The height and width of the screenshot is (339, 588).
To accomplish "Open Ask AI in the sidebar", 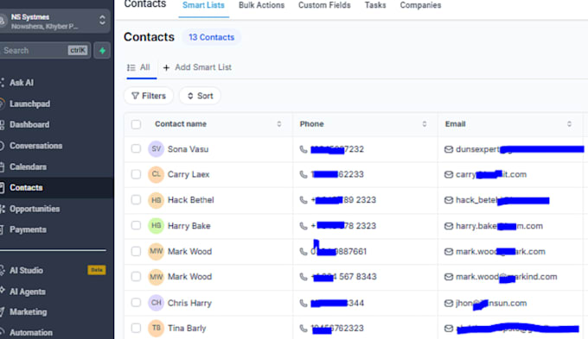I will (22, 83).
